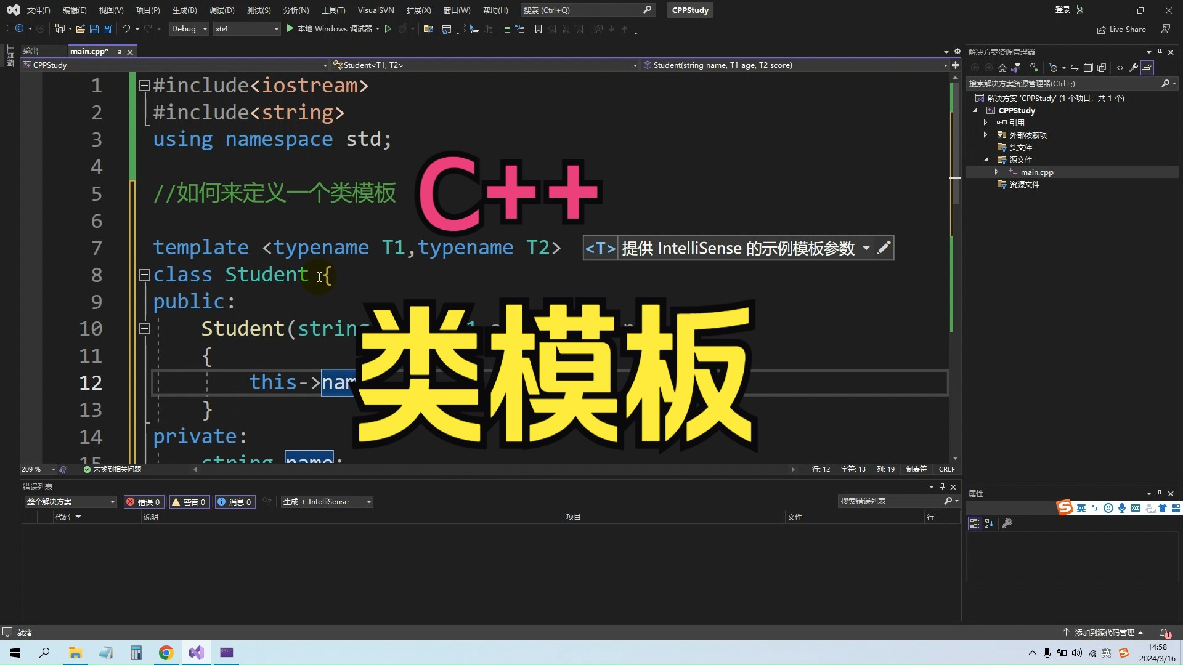Open the 文件(F) menu
This screenshot has height=665, width=1183.
[x=38, y=10]
